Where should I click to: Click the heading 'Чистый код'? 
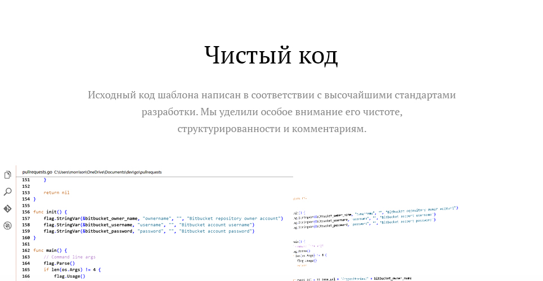tap(271, 56)
